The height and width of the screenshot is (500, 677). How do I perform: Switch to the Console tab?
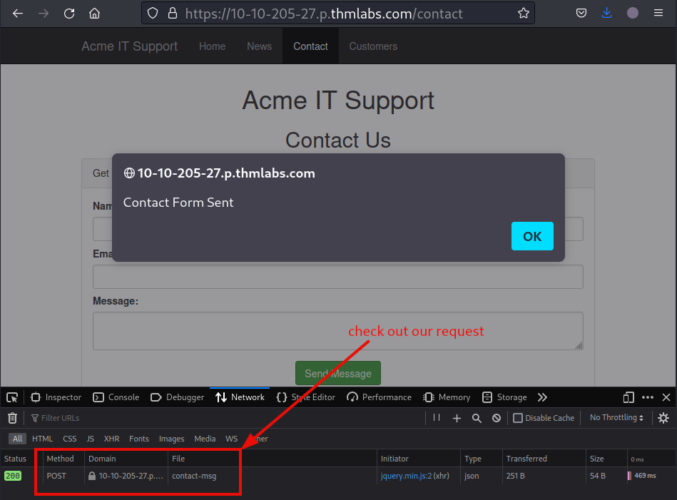[x=116, y=397]
